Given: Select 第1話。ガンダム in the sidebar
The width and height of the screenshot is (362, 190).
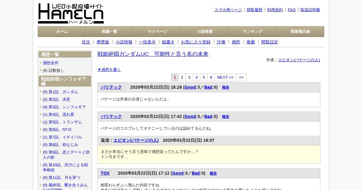Looking at the screenshot, I should pyautogui.click(x=60, y=92).
